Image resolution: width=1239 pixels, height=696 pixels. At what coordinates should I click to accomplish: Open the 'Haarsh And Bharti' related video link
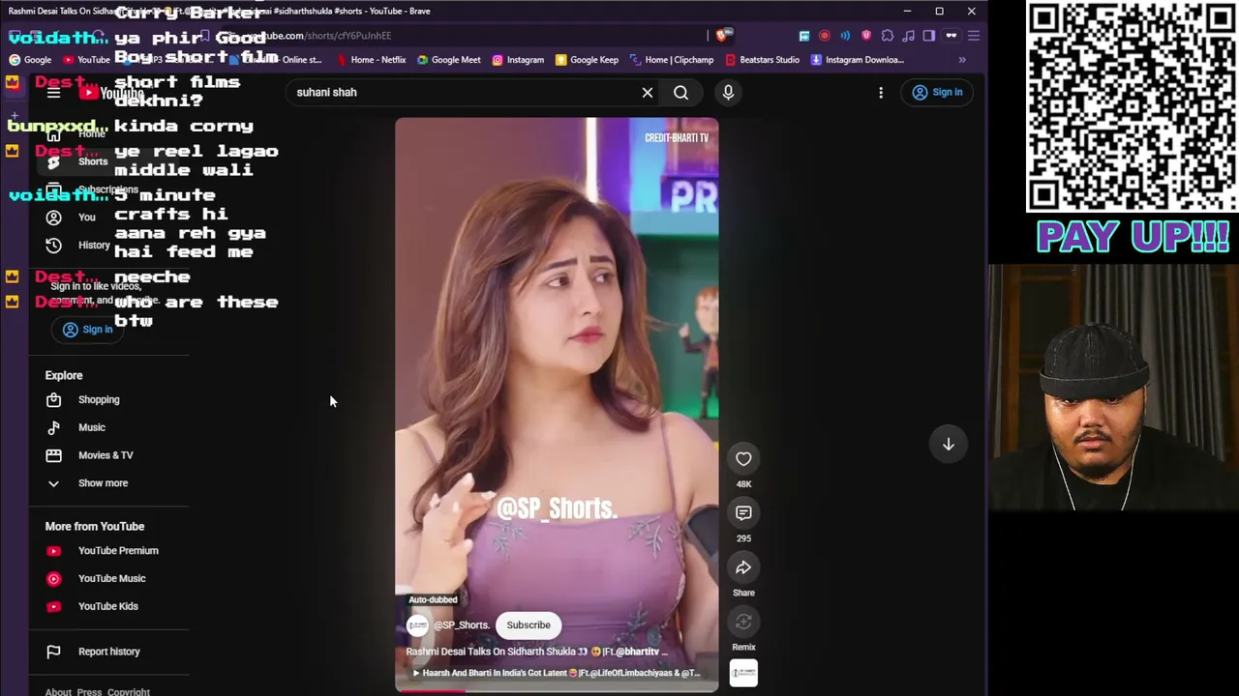click(557, 673)
